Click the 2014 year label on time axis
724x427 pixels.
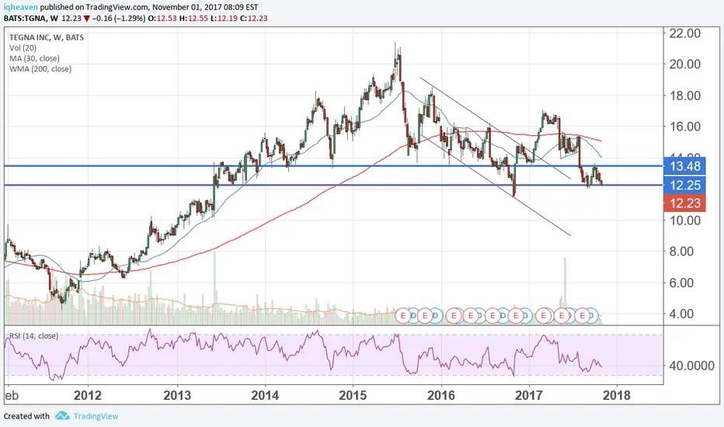265,395
